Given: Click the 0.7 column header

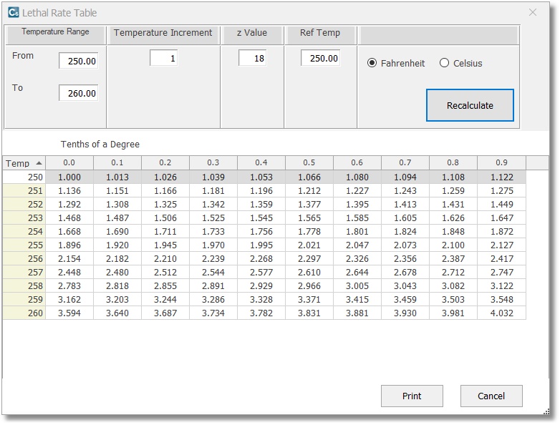Looking at the screenshot, I should point(405,162).
